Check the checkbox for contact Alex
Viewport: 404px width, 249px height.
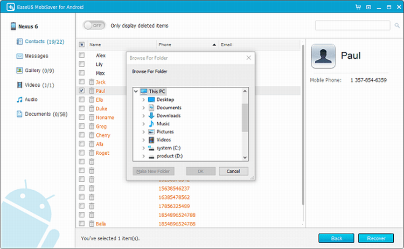[x=82, y=56]
